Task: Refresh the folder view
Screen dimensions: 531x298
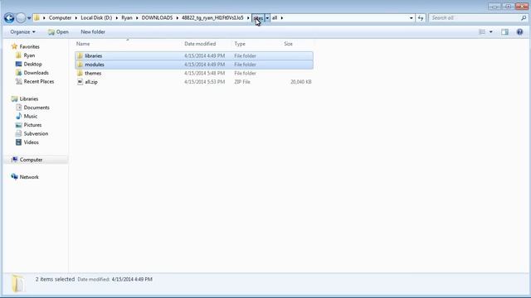Action: pyautogui.click(x=421, y=18)
